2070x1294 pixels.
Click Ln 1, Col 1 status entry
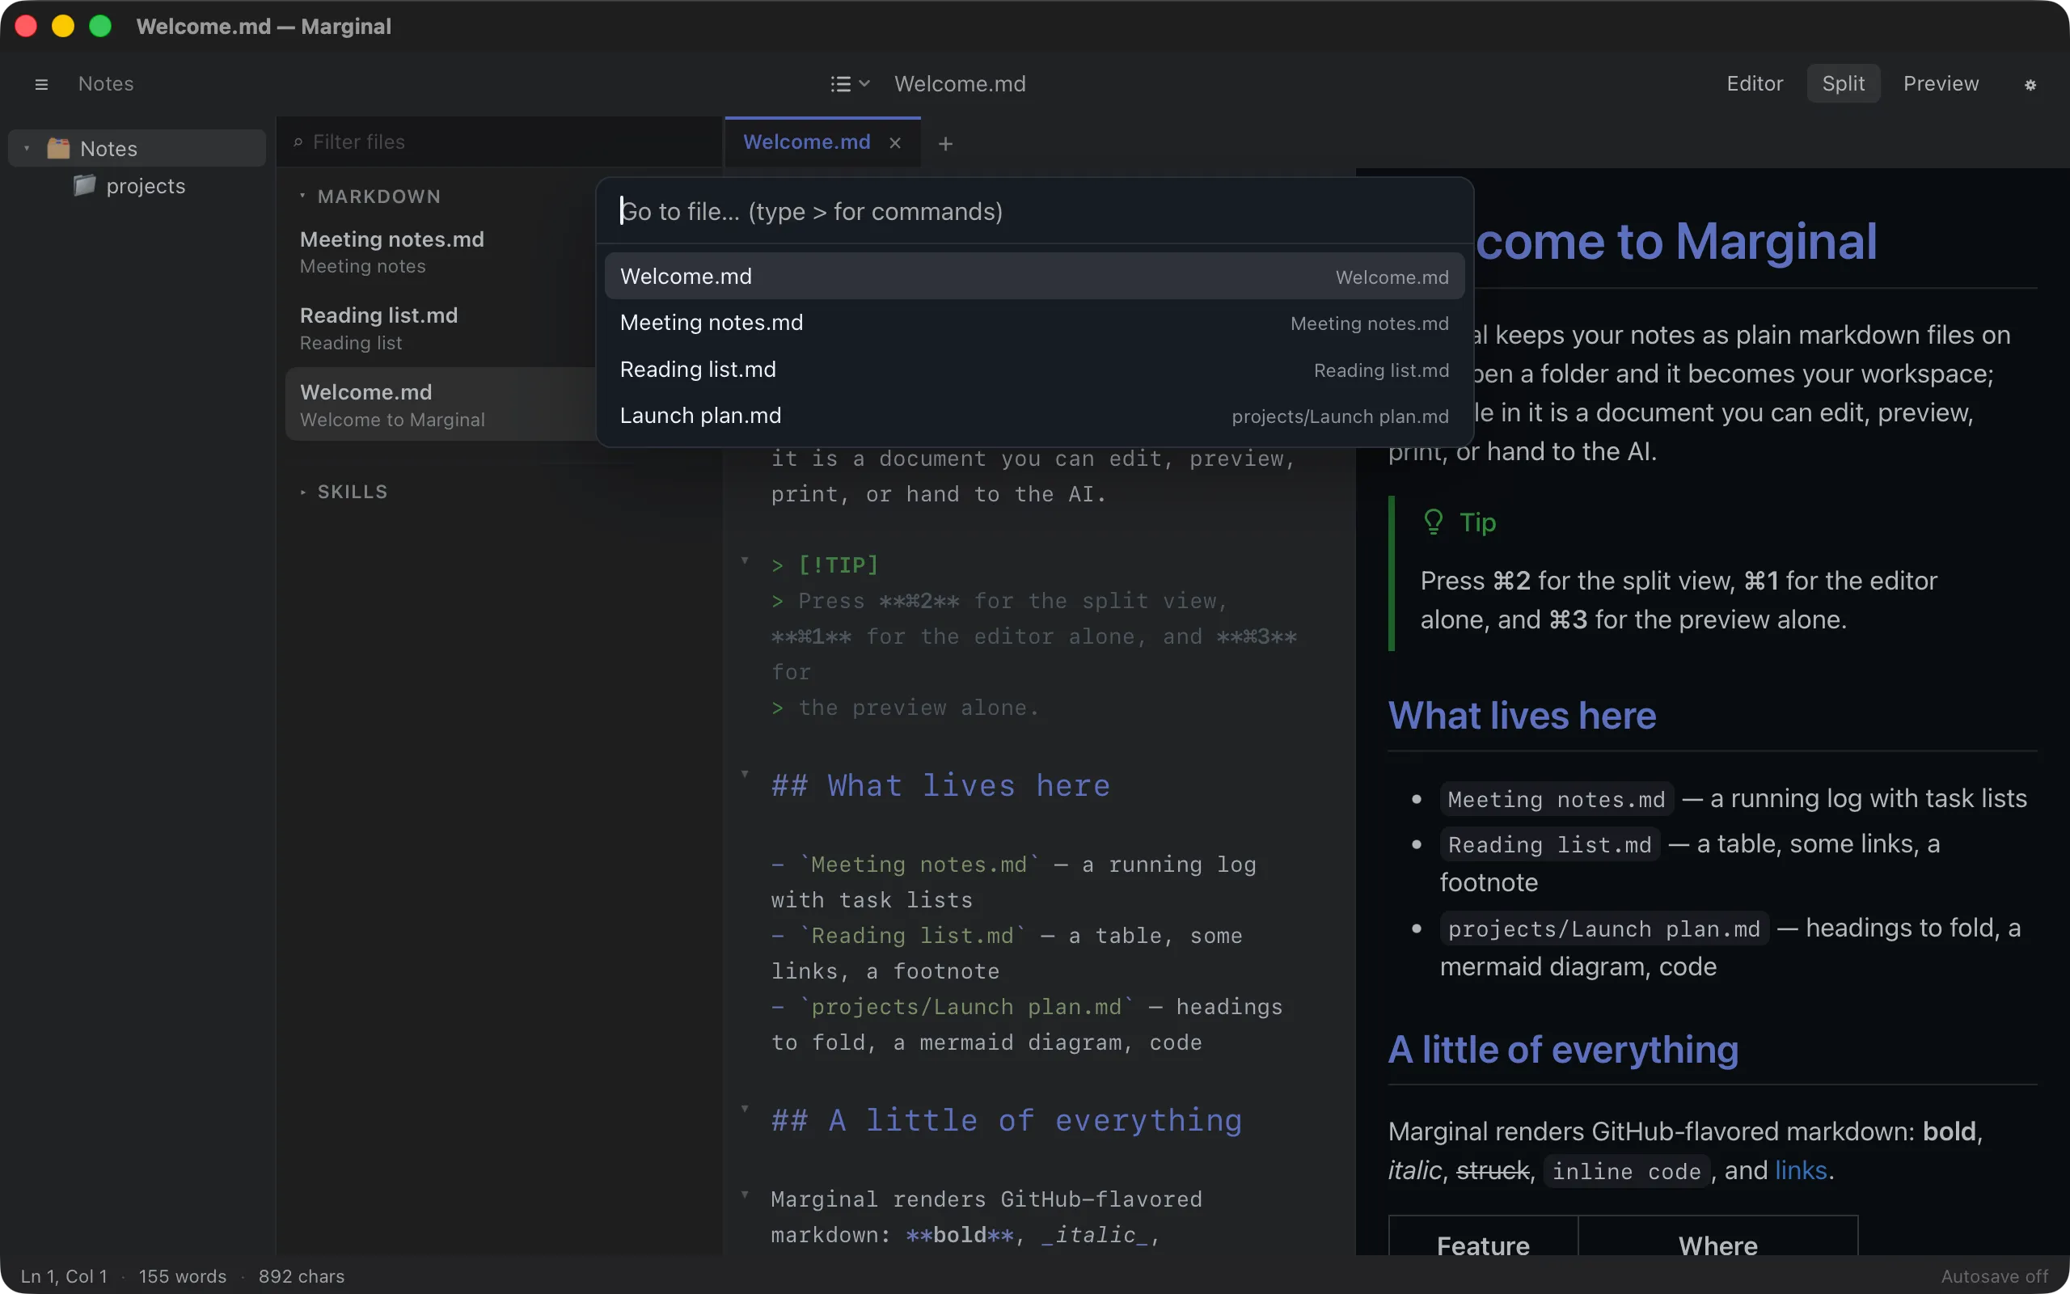[x=64, y=1276]
